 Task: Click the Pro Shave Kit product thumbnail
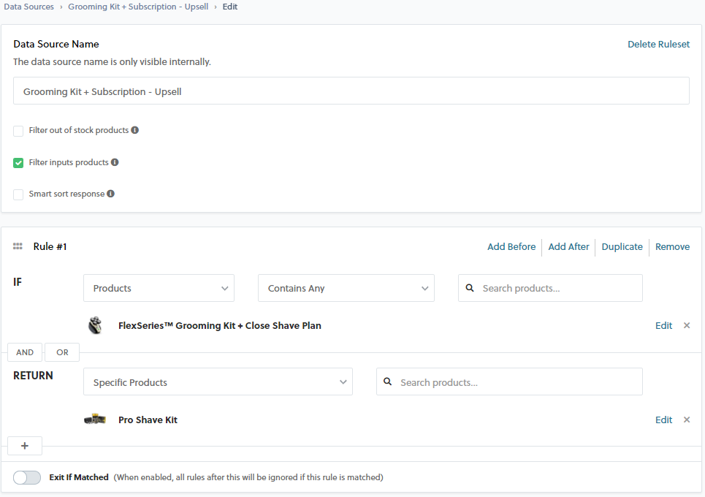click(x=96, y=420)
